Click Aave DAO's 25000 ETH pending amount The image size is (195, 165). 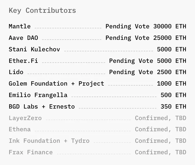[169, 38]
